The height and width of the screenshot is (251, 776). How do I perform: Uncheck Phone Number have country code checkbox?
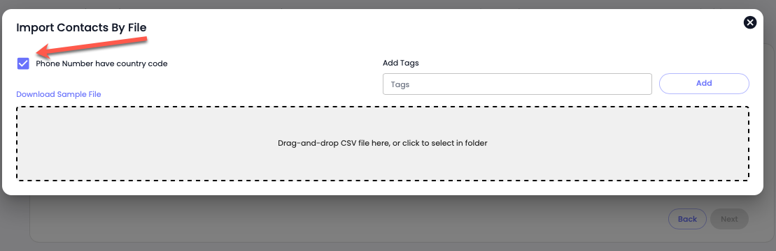[x=23, y=63]
